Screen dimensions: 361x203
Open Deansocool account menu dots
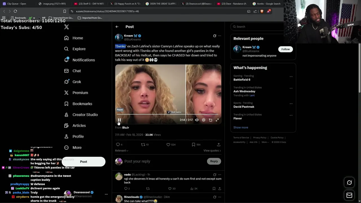[x=106, y=194]
